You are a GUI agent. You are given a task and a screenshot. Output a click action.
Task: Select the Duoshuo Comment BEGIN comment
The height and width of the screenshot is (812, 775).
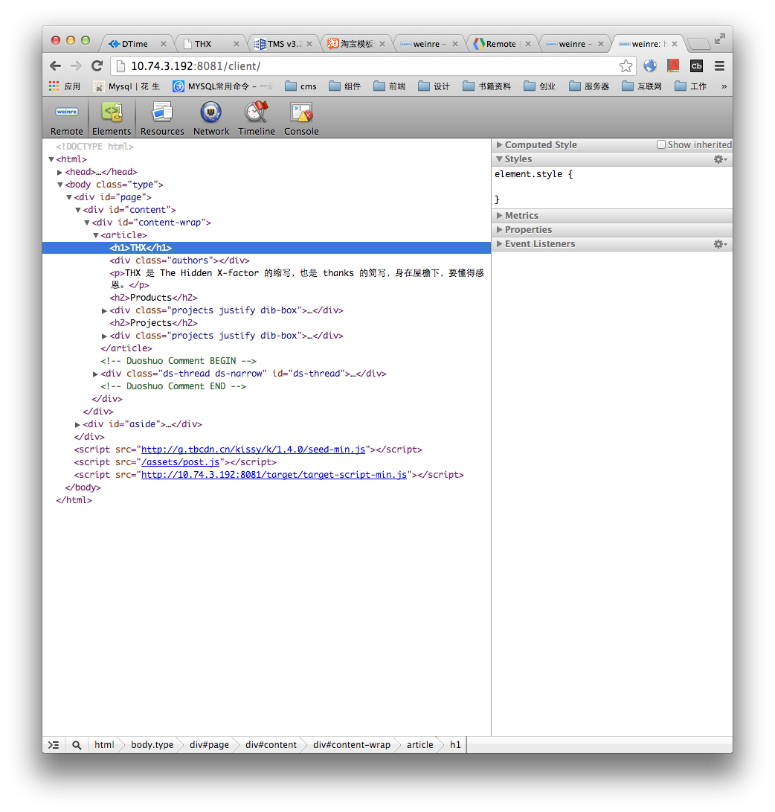coord(179,361)
